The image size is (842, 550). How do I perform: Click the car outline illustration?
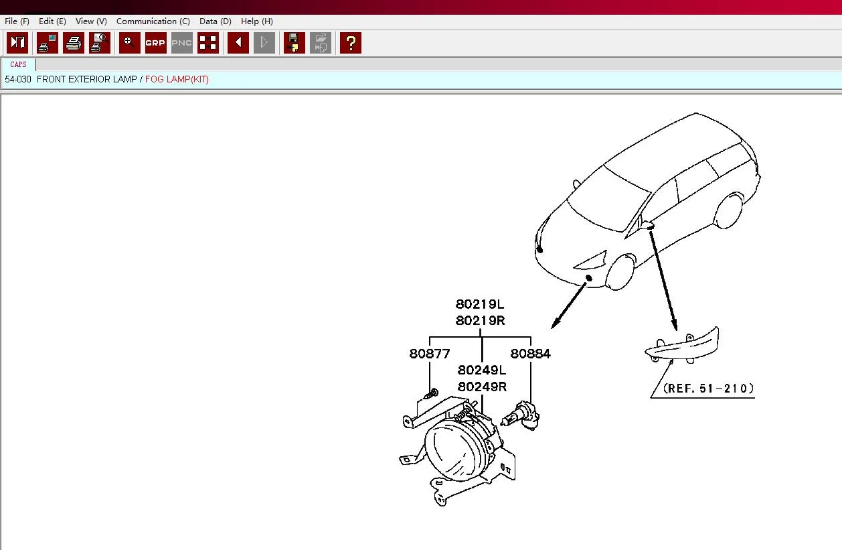(x=648, y=201)
